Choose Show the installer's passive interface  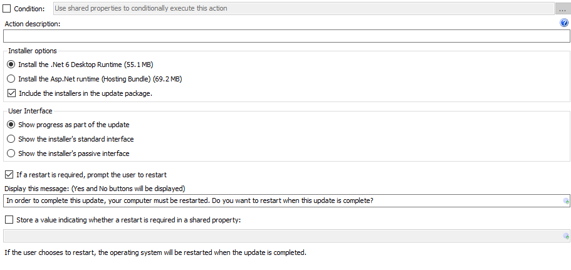[x=11, y=153]
